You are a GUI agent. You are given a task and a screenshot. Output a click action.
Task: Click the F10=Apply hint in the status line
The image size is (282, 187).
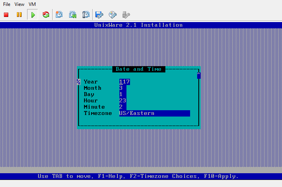point(221,176)
